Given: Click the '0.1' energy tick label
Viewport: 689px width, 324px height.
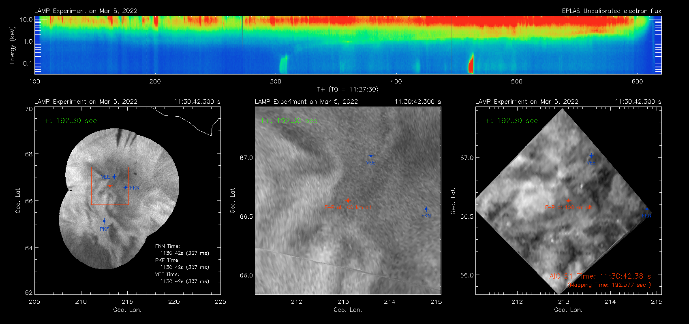Looking at the screenshot, I should [x=28, y=63].
